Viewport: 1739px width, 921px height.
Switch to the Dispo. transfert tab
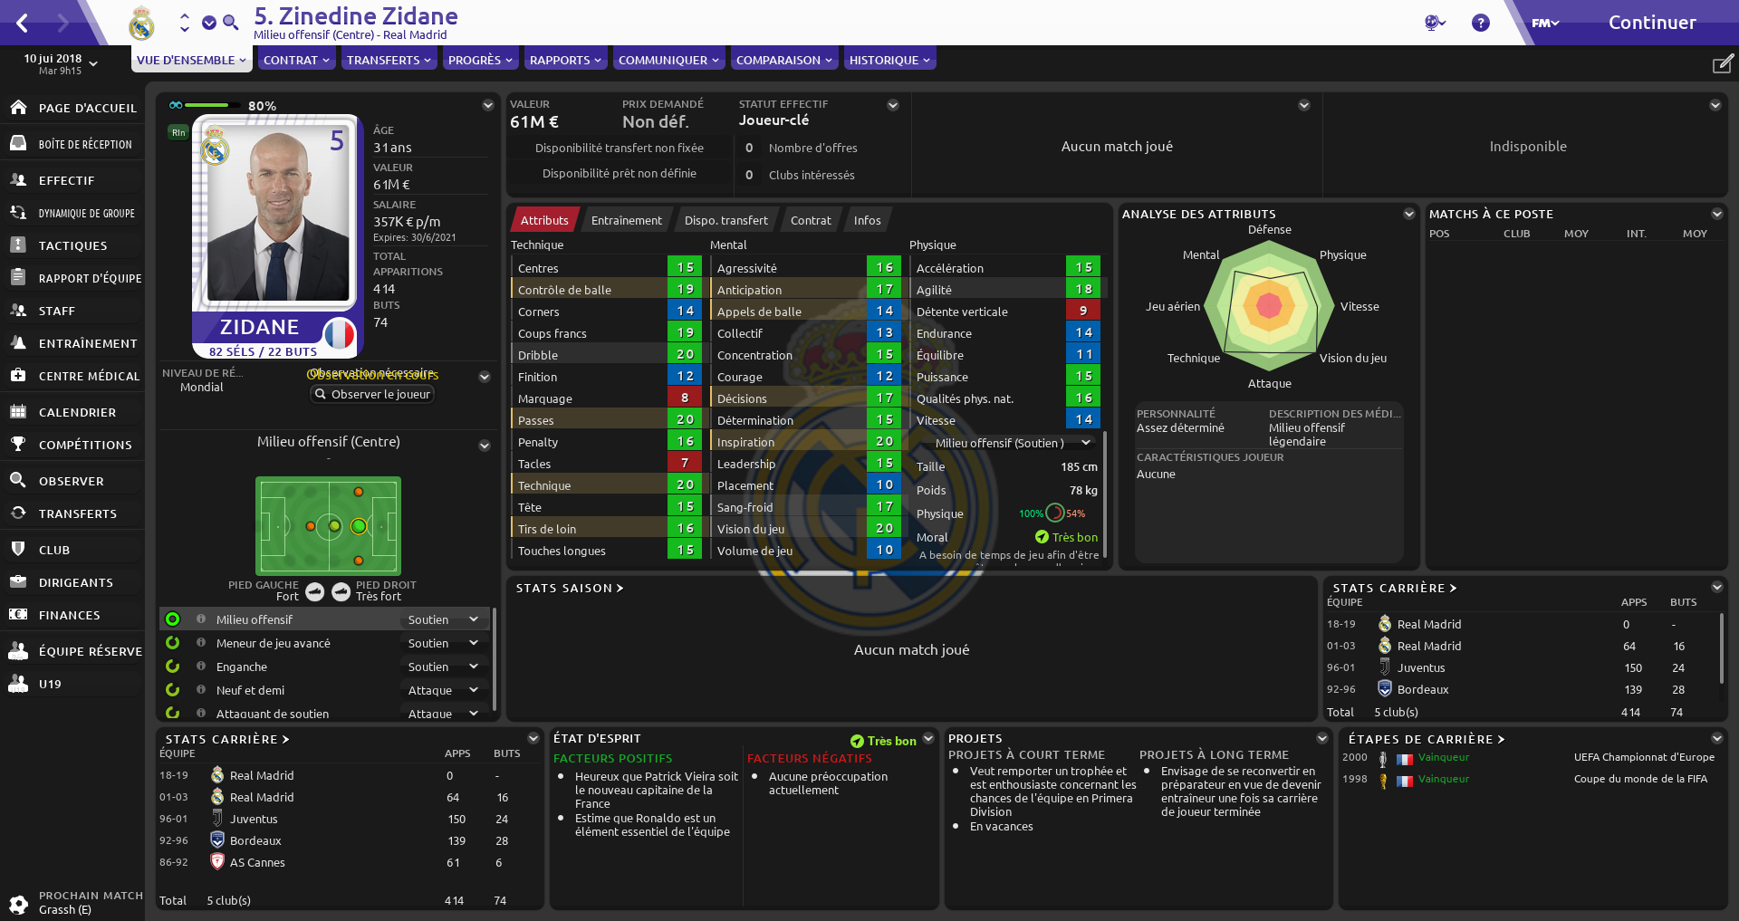[726, 220]
